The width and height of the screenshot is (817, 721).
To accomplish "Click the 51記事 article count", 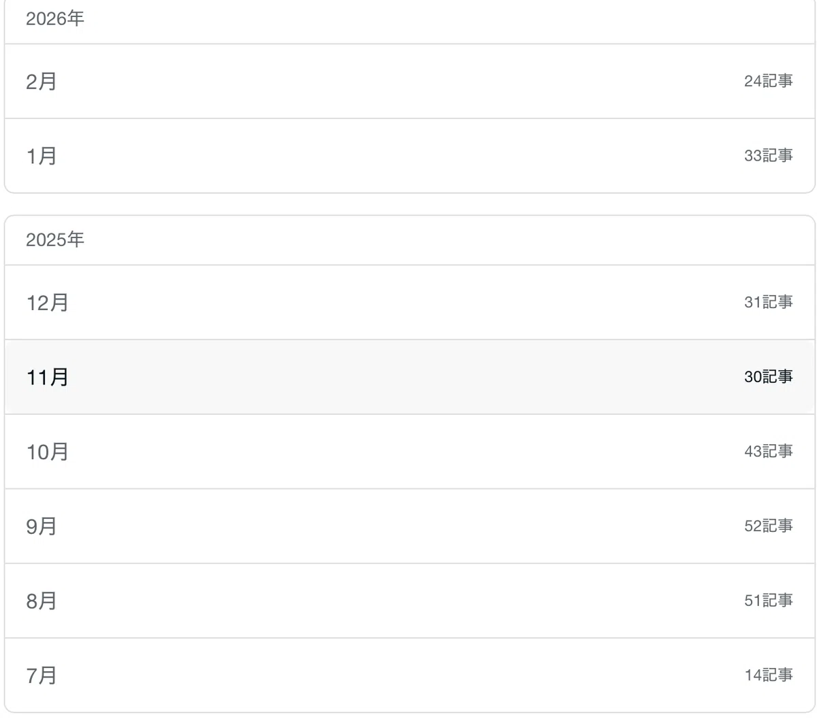I will point(768,601).
